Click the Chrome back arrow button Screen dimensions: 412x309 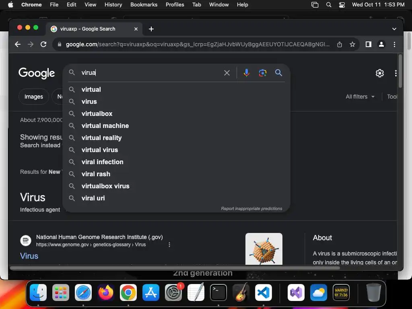point(18,44)
